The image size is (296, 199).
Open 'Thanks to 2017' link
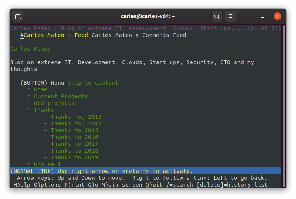[x=75, y=144]
